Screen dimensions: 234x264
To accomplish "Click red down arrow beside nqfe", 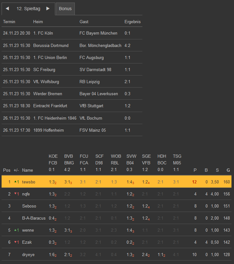I will pos(15,194).
